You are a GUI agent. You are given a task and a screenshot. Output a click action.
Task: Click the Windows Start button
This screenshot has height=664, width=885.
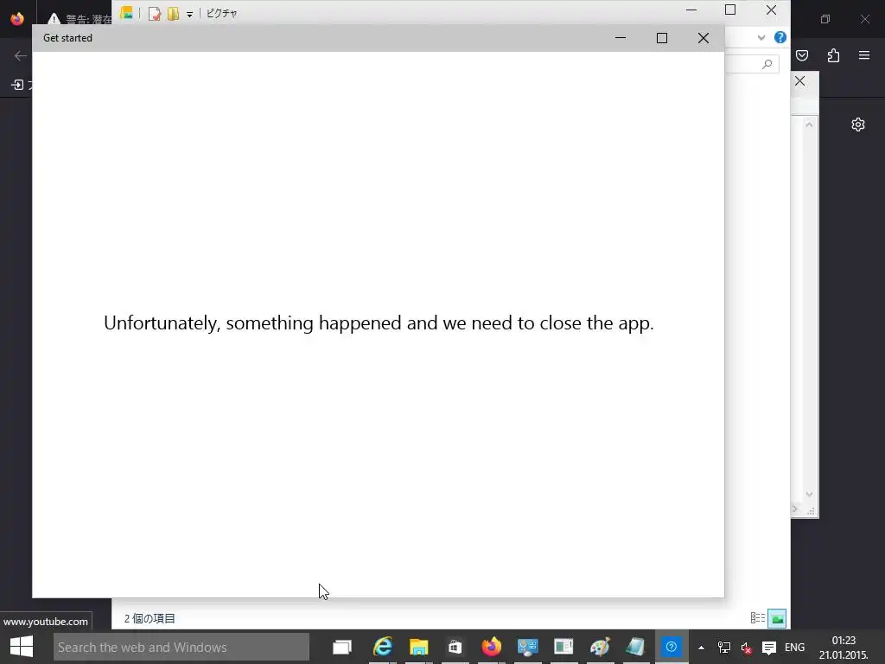22,647
